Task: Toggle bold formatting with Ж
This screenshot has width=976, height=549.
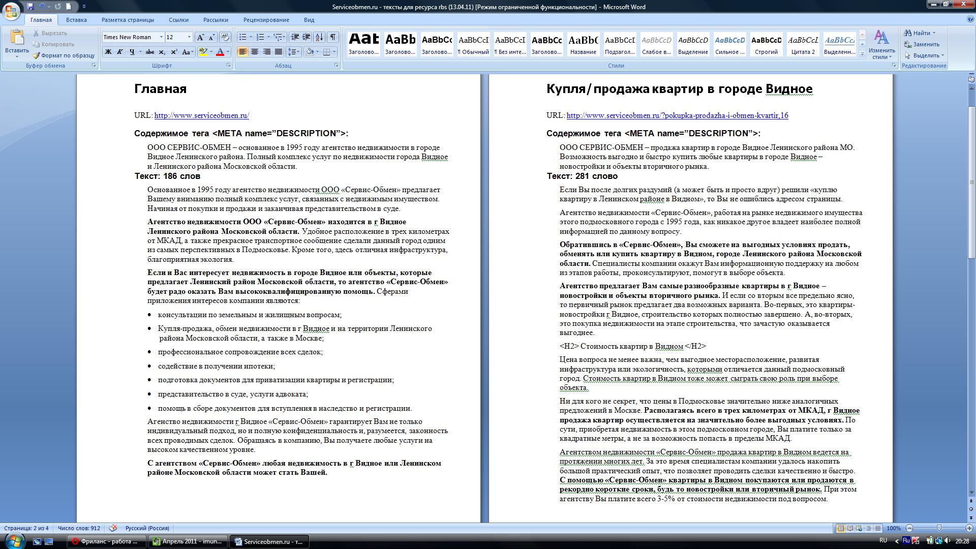Action: (x=108, y=51)
